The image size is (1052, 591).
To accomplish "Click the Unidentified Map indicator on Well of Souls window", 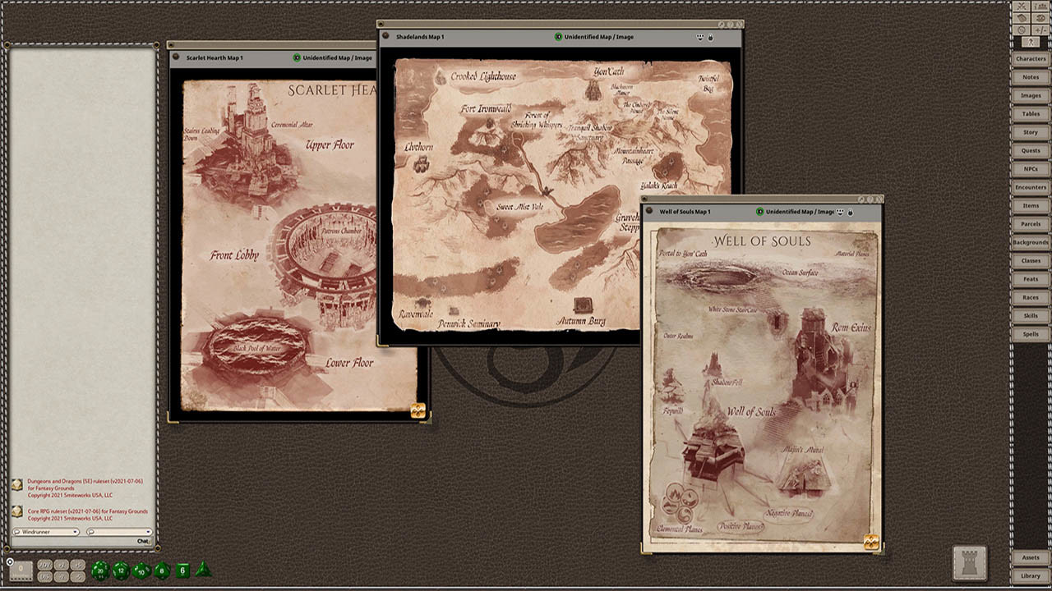I will tap(759, 212).
